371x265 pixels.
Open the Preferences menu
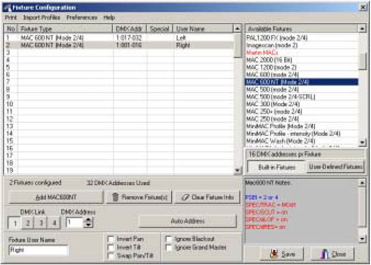(x=82, y=17)
